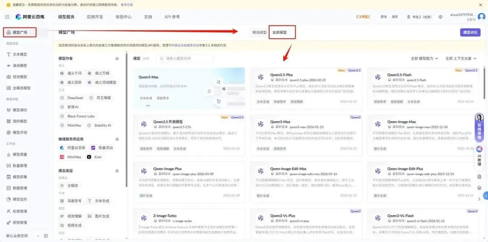Screen dimensions: 488x242
Task: Open 模型监控 in the sidebar
Action: click(x=20, y=199)
